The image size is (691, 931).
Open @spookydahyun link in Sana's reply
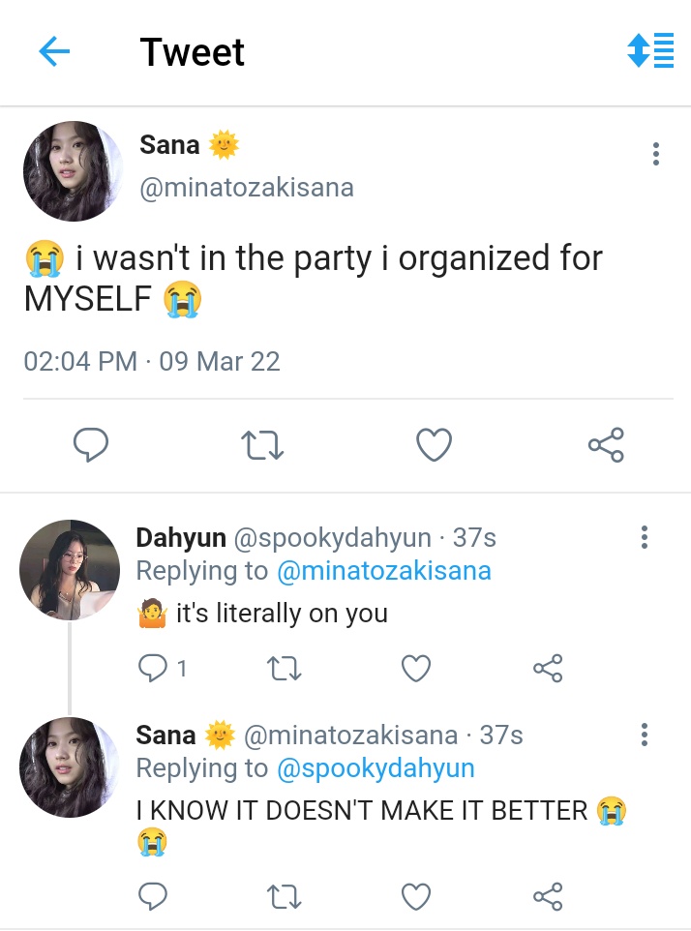click(376, 768)
